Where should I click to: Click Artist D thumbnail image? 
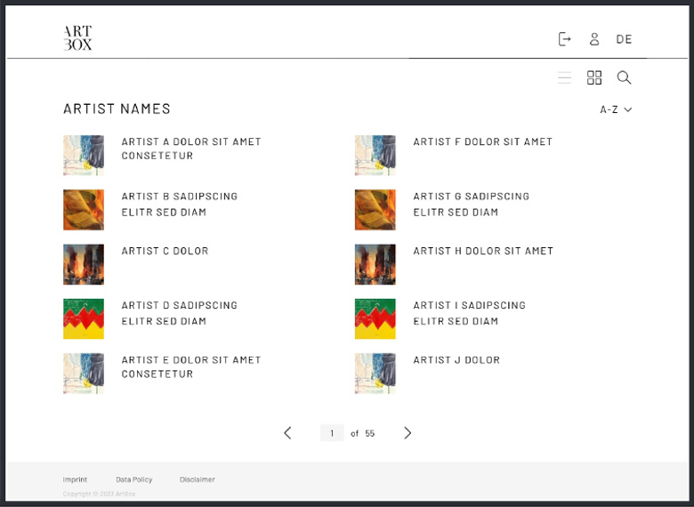coord(84,318)
